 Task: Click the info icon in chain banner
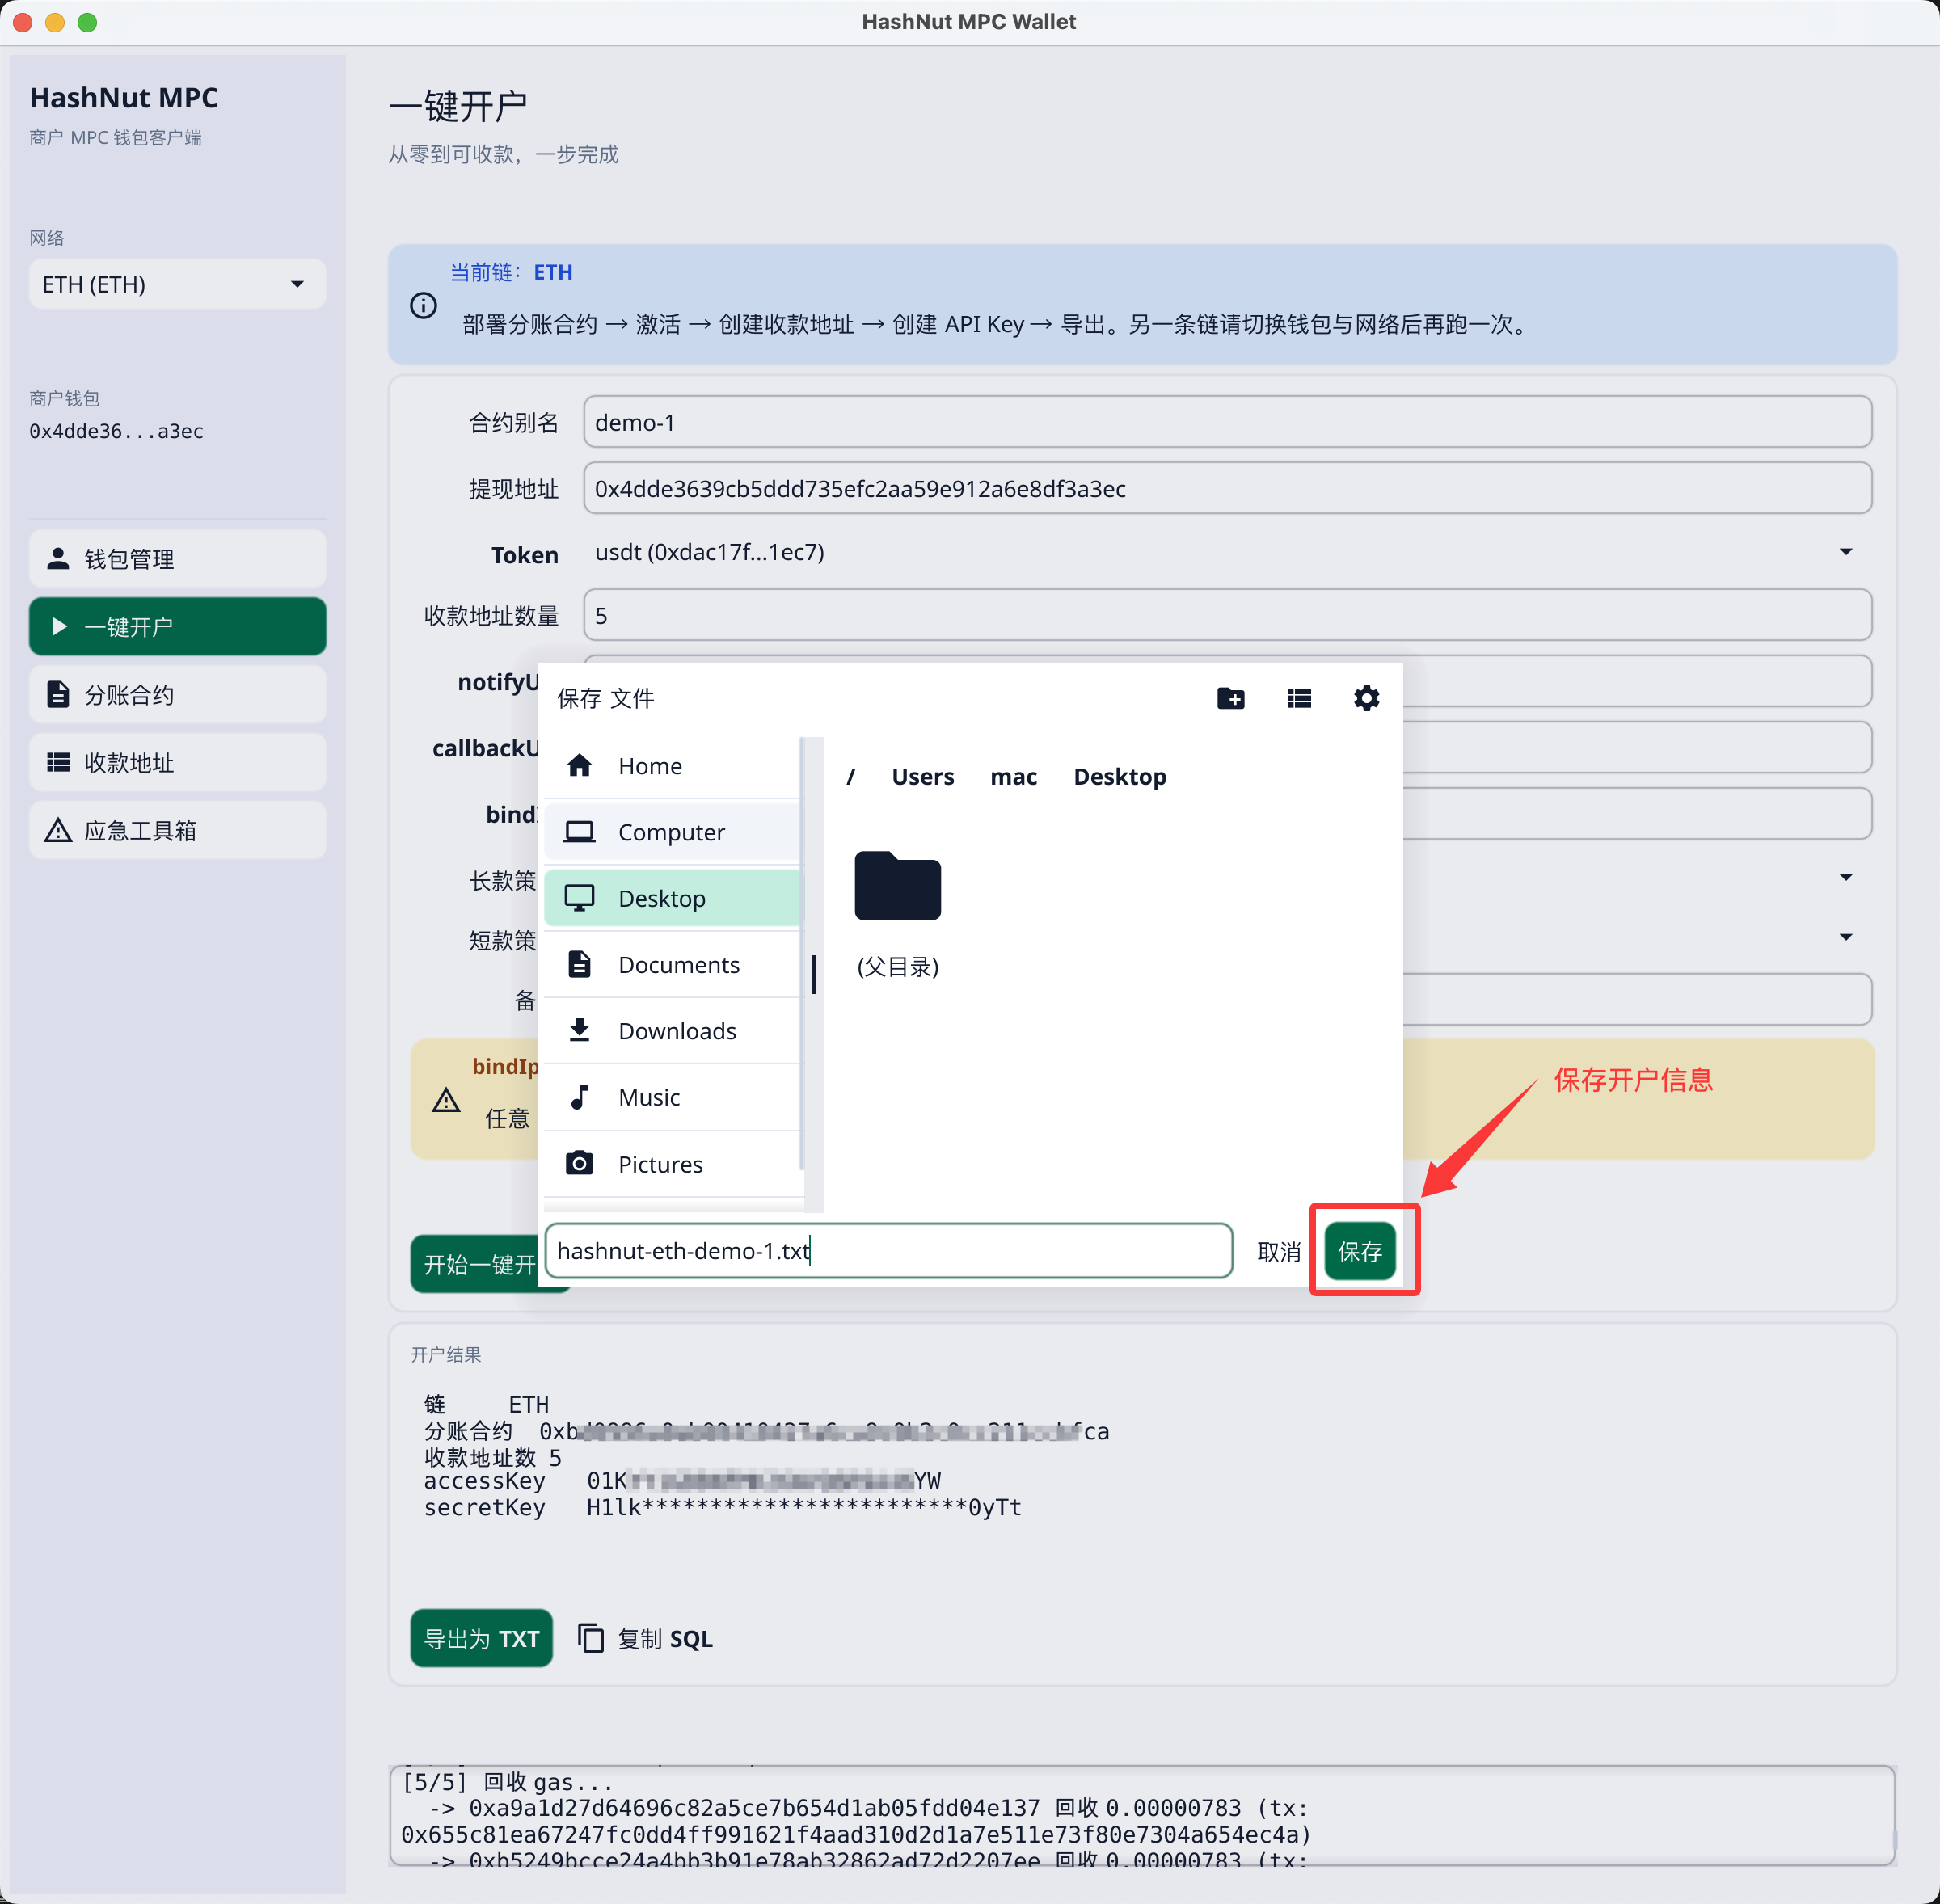(x=424, y=305)
